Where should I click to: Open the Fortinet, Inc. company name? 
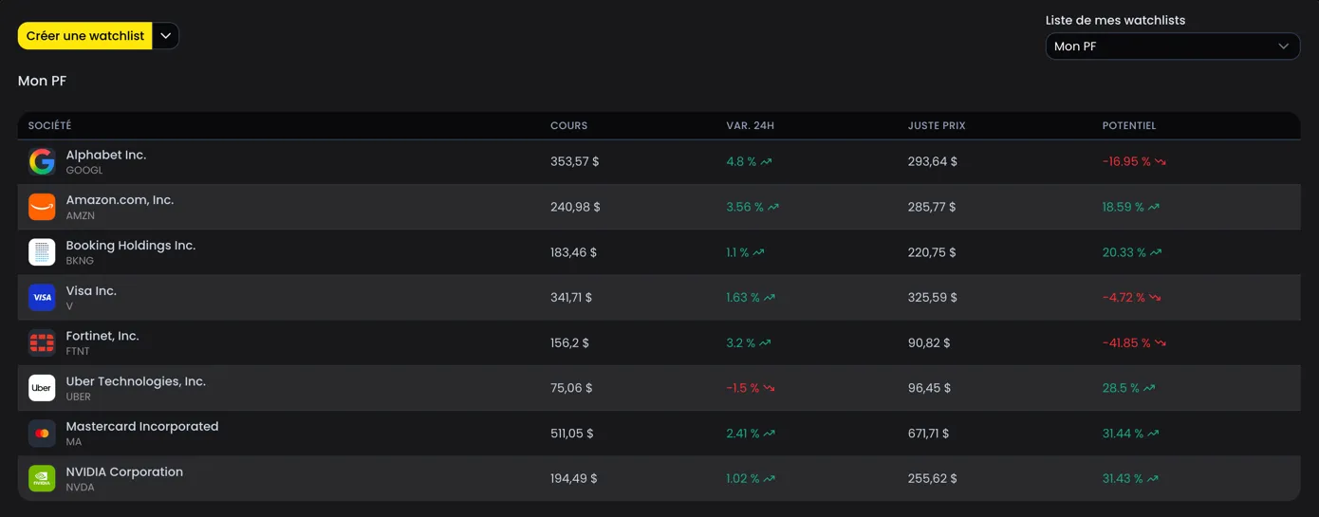(102, 336)
